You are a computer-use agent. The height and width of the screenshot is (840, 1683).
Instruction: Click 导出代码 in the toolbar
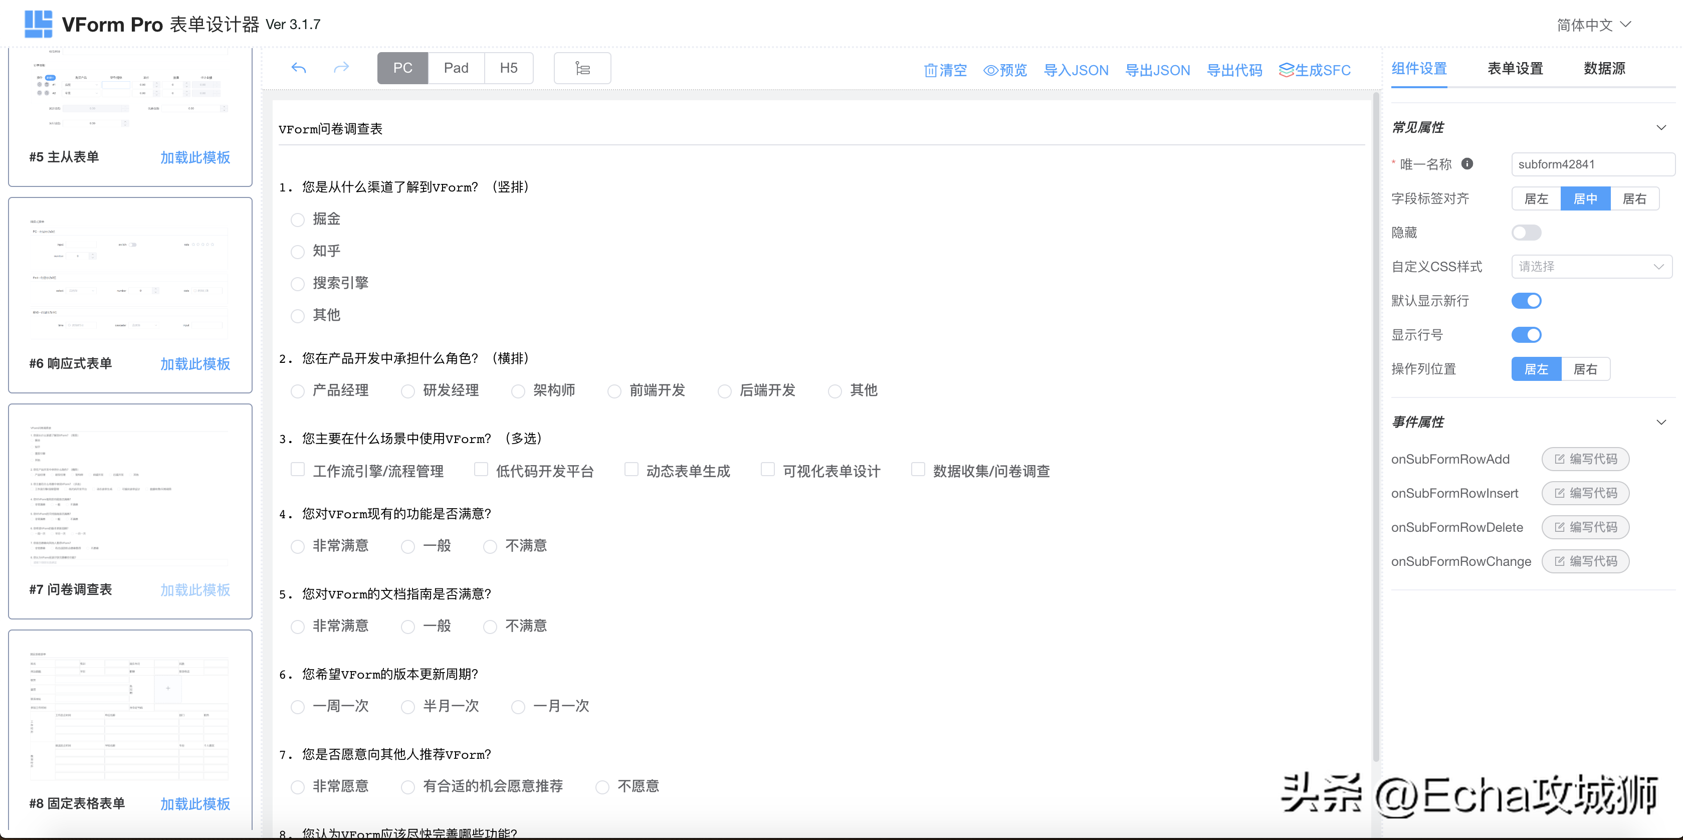point(1234,70)
